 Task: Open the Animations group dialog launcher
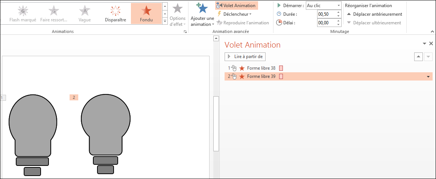coord(185,32)
